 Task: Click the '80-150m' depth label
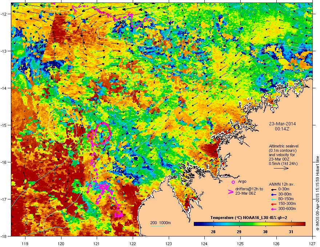coord(286,199)
